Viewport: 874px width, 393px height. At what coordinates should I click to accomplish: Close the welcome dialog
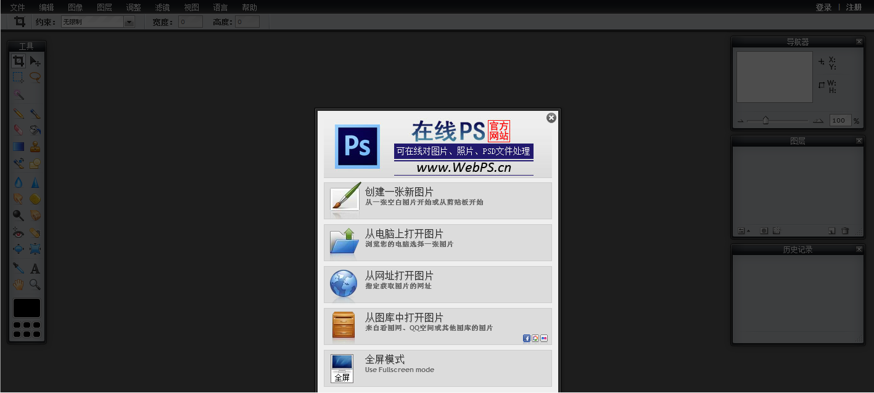point(551,118)
